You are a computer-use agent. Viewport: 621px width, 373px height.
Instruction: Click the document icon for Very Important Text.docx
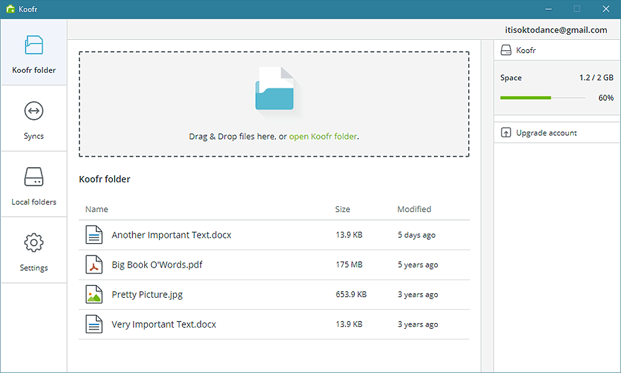94,324
